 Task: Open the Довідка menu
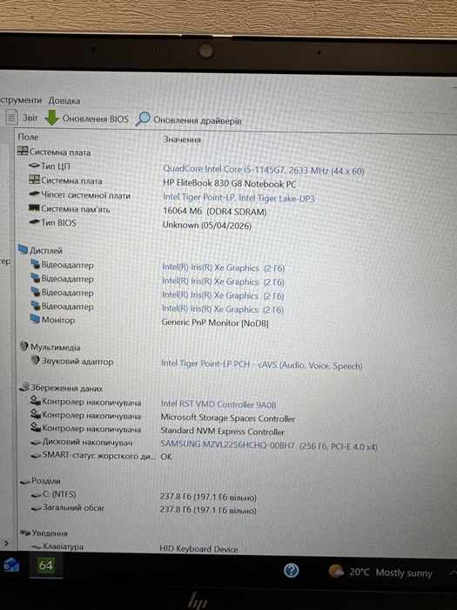click(64, 101)
